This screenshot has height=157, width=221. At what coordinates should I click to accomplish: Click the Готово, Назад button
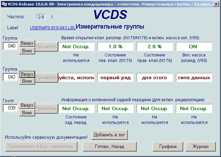coord(110,147)
